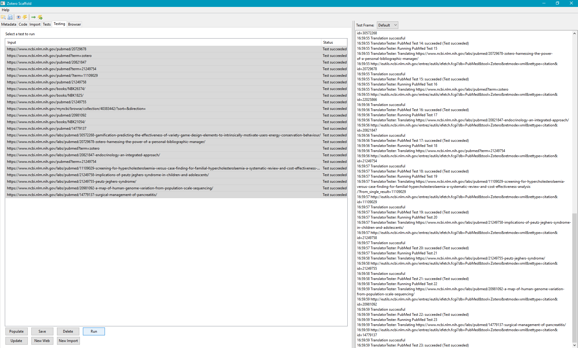
Task: Switch to the Import tab
Action: tap(35, 24)
